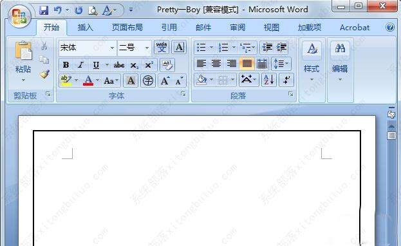This screenshot has width=401, height=246.
Task: Center the text
Action: click(x=216, y=64)
